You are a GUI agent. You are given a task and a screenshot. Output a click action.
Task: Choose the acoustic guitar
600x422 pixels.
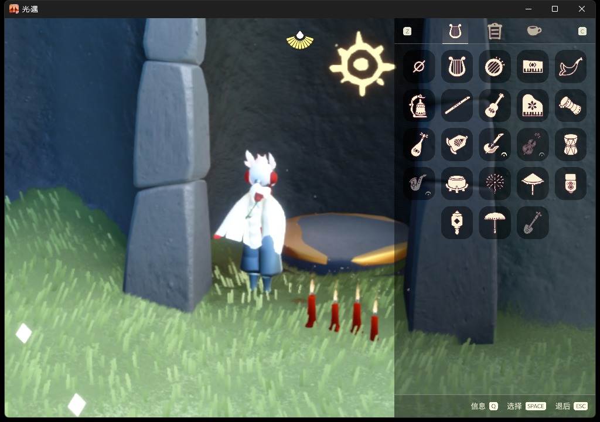[x=495, y=105]
